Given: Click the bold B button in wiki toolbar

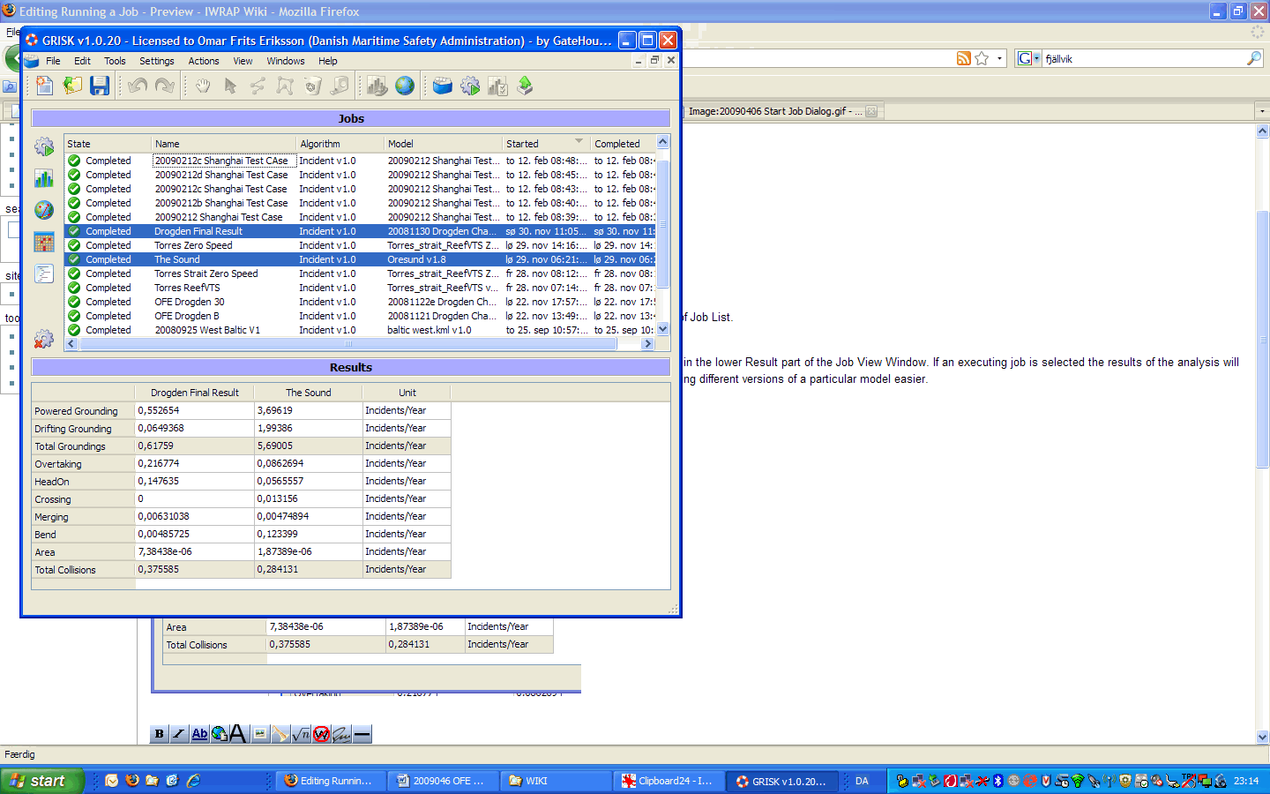Looking at the screenshot, I should pos(160,734).
